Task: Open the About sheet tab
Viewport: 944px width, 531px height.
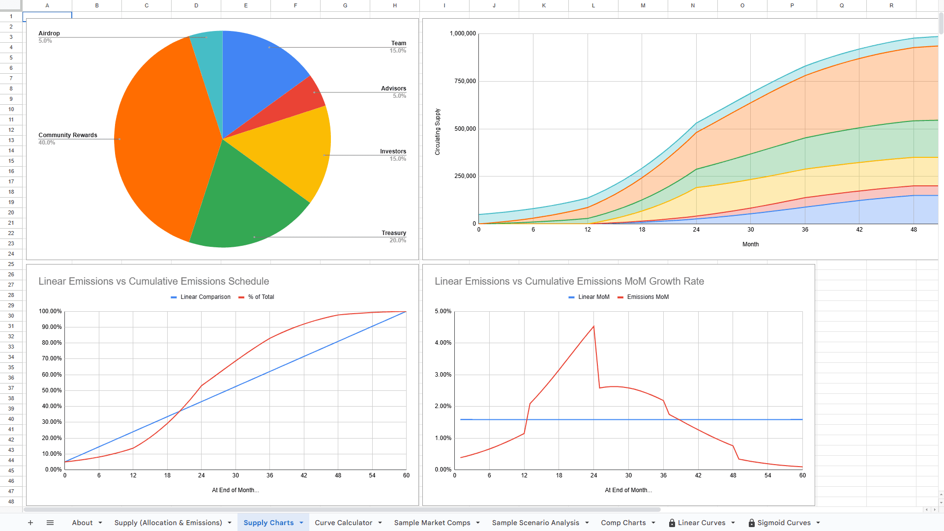Action: pos(82,523)
